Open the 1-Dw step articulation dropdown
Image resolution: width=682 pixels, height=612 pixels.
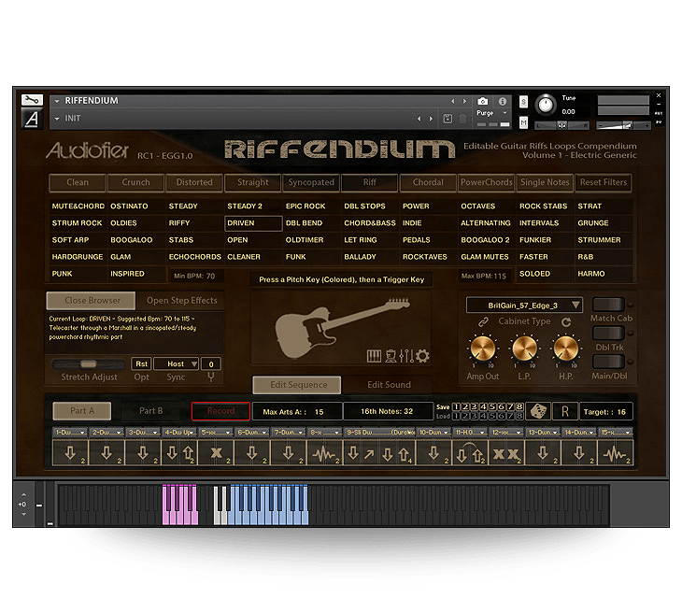click(70, 433)
